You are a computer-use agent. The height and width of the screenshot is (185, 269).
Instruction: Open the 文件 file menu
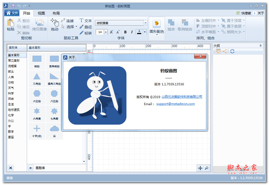coord(12,13)
